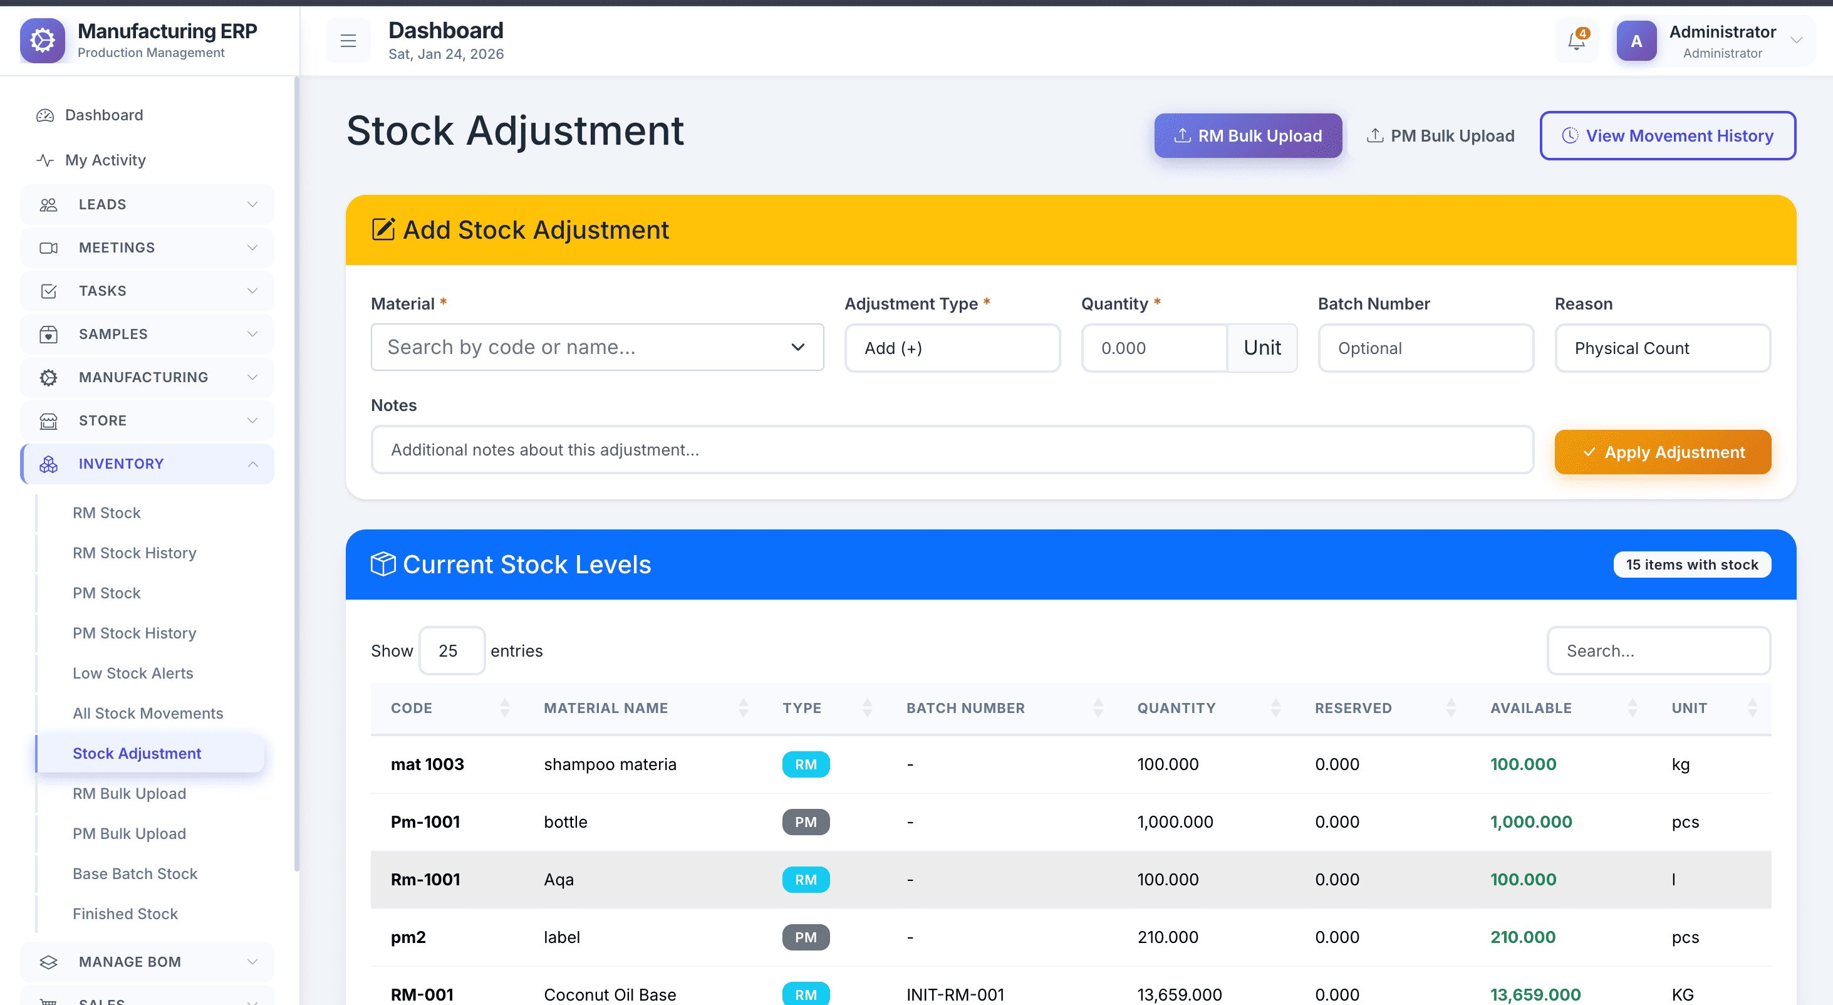
Task: Open the Adjustment Type Add (+) selector
Action: 952,348
